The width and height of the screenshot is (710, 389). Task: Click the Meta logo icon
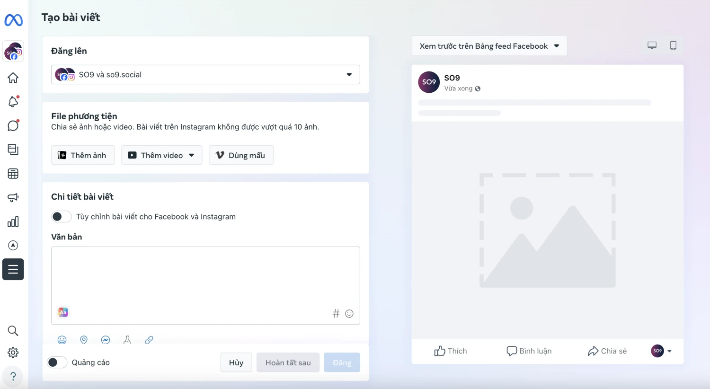click(x=13, y=20)
